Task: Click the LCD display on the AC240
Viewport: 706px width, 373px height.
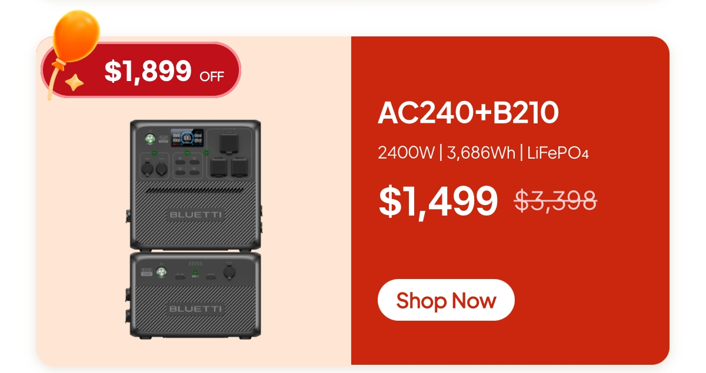Action: coord(187,137)
